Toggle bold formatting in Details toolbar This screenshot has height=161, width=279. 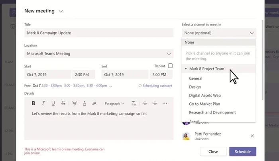(x=33, y=103)
